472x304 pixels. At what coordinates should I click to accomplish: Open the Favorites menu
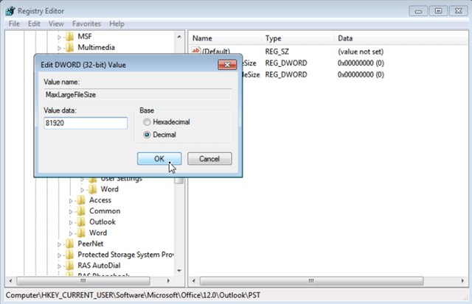[86, 24]
